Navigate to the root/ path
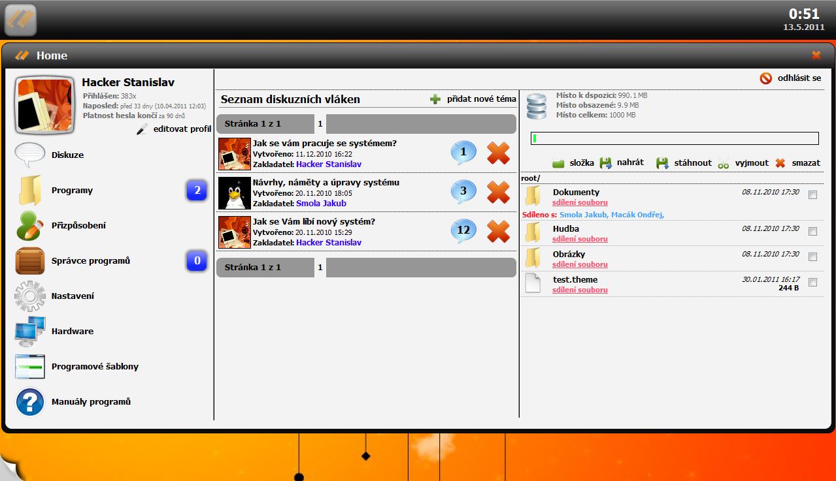The image size is (836, 481). (530, 178)
